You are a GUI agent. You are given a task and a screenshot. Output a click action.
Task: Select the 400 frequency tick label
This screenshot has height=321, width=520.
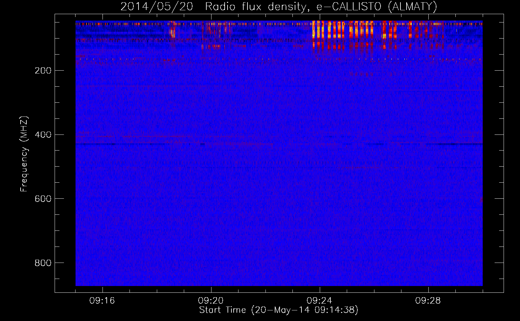click(x=43, y=135)
